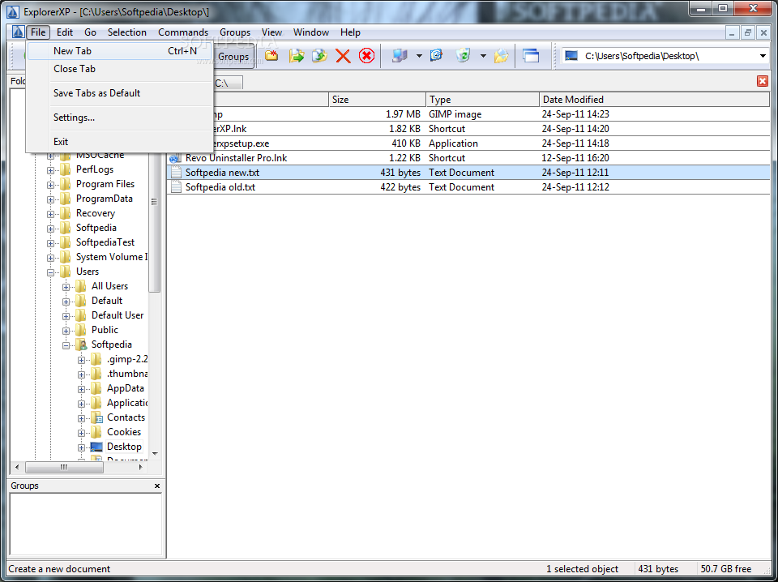Viewport: 778px width, 582px height.
Task: Click the Recycle Bin toolbar icon
Action: [463, 56]
